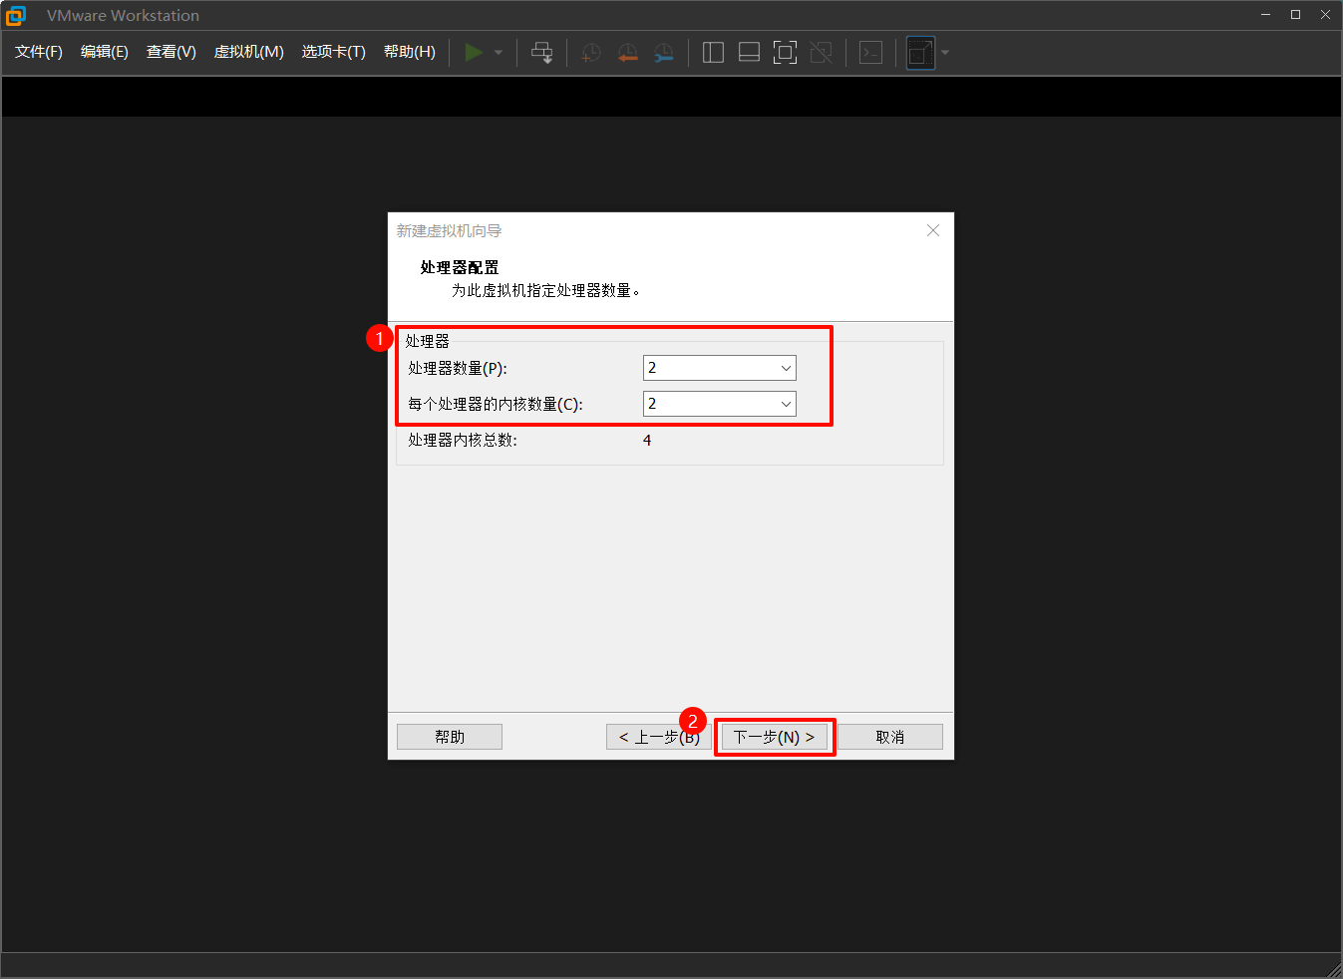Viewport: 1343px width, 979px height.
Task: Enter full screen mode via toolbar icon
Action: click(785, 52)
